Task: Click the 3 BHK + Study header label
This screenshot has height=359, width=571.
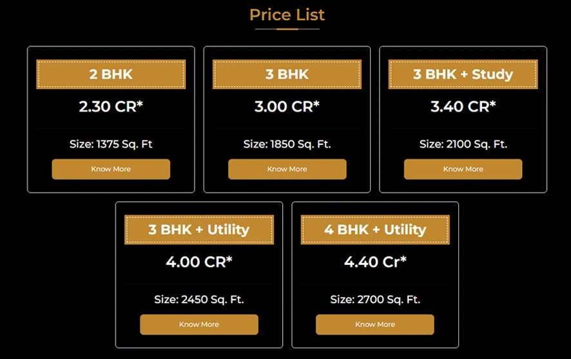Action: pos(463,74)
